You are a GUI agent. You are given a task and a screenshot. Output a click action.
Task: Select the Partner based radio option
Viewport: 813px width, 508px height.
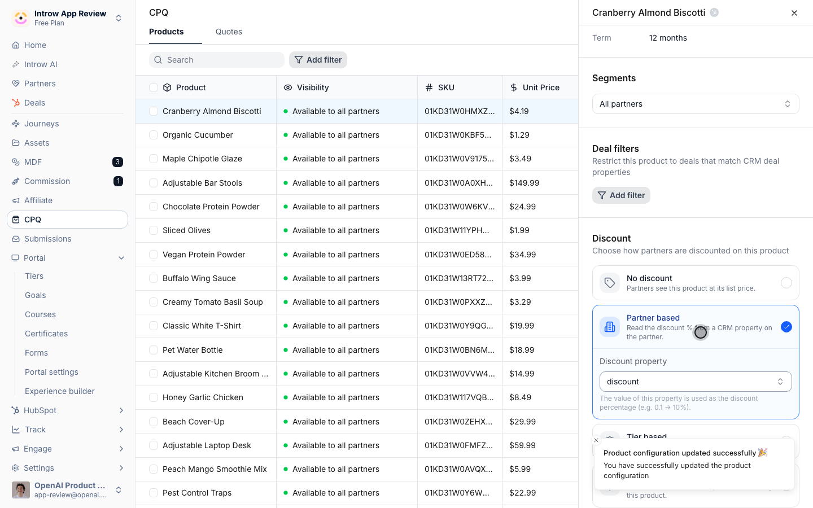(x=786, y=327)
